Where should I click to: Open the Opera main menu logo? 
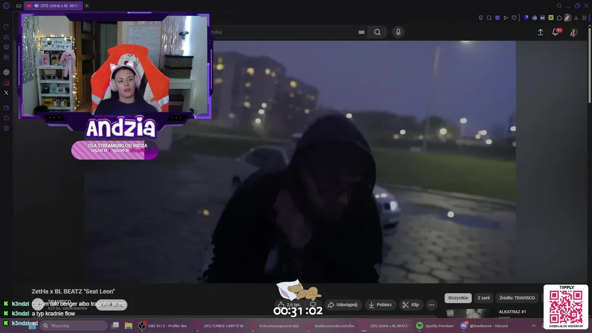[x=6, y=6]
